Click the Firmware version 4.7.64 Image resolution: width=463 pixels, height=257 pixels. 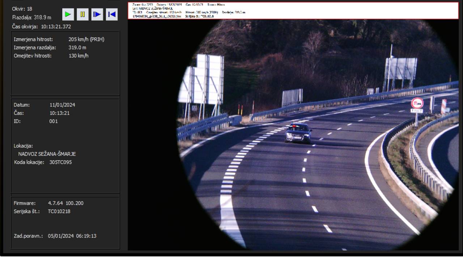[x=56, y=203]
